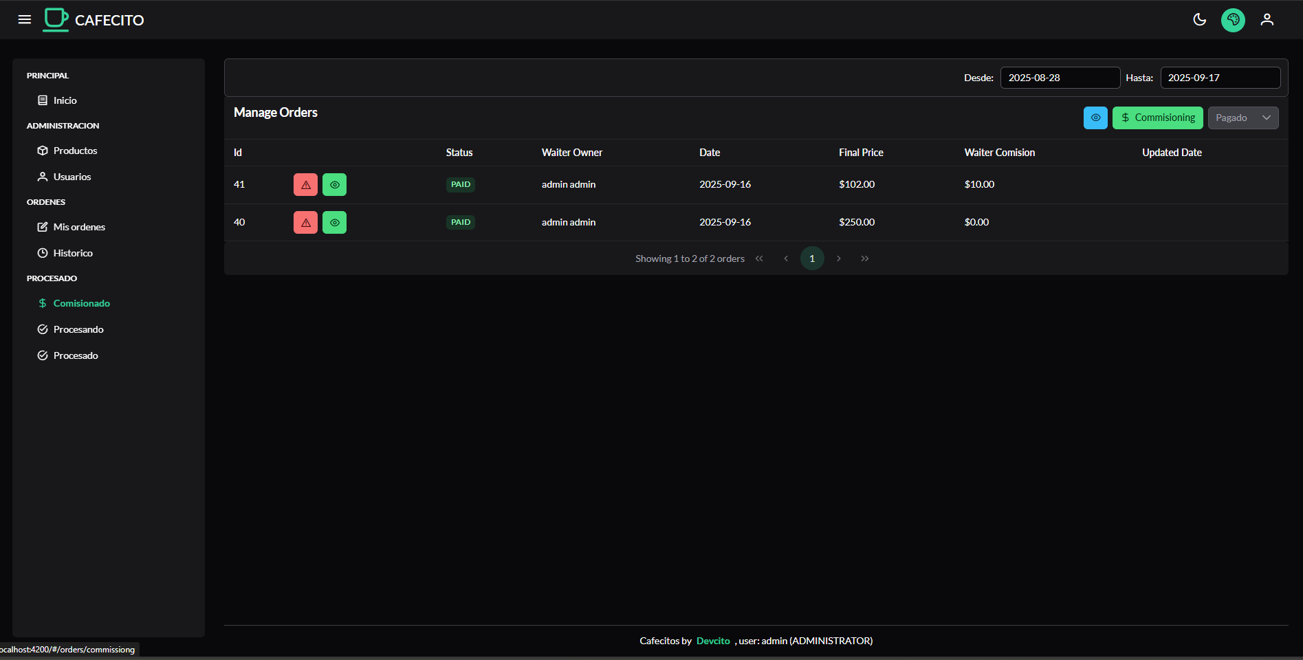Click the red warning icon for order 41
The image size is (1303, 660).
tap(305, 184)
